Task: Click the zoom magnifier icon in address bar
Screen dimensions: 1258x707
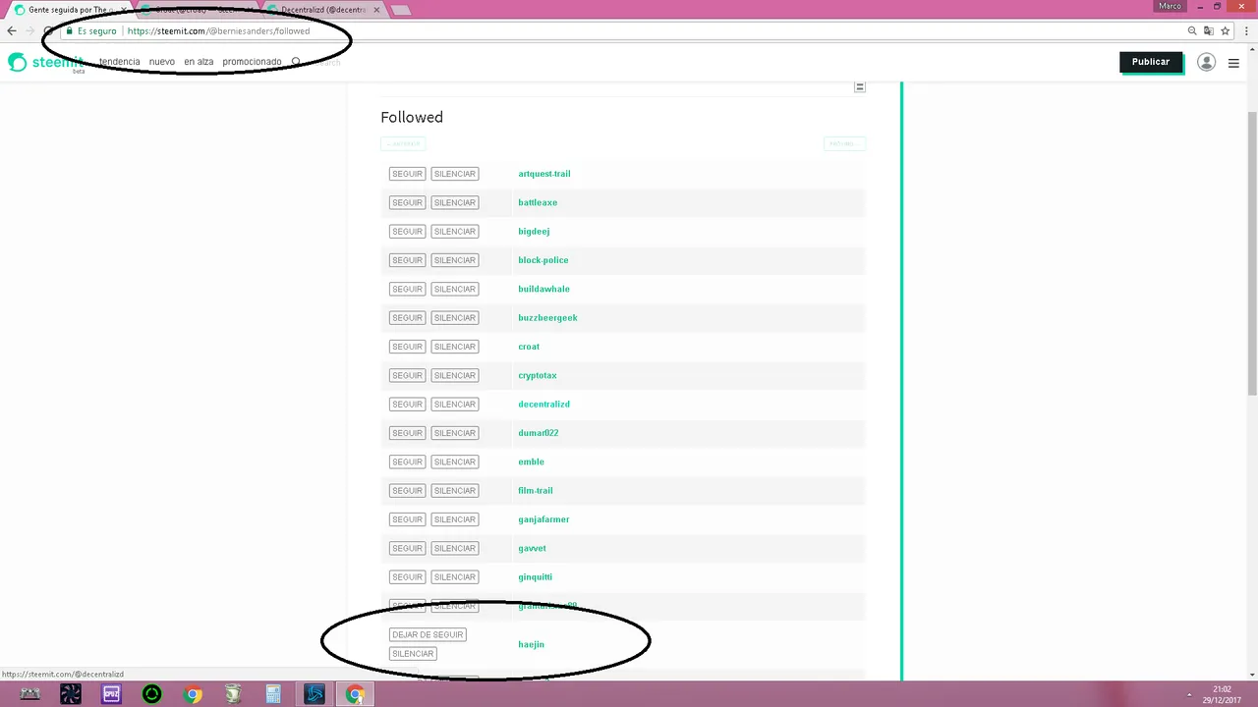Action: tap(1192, 31)
